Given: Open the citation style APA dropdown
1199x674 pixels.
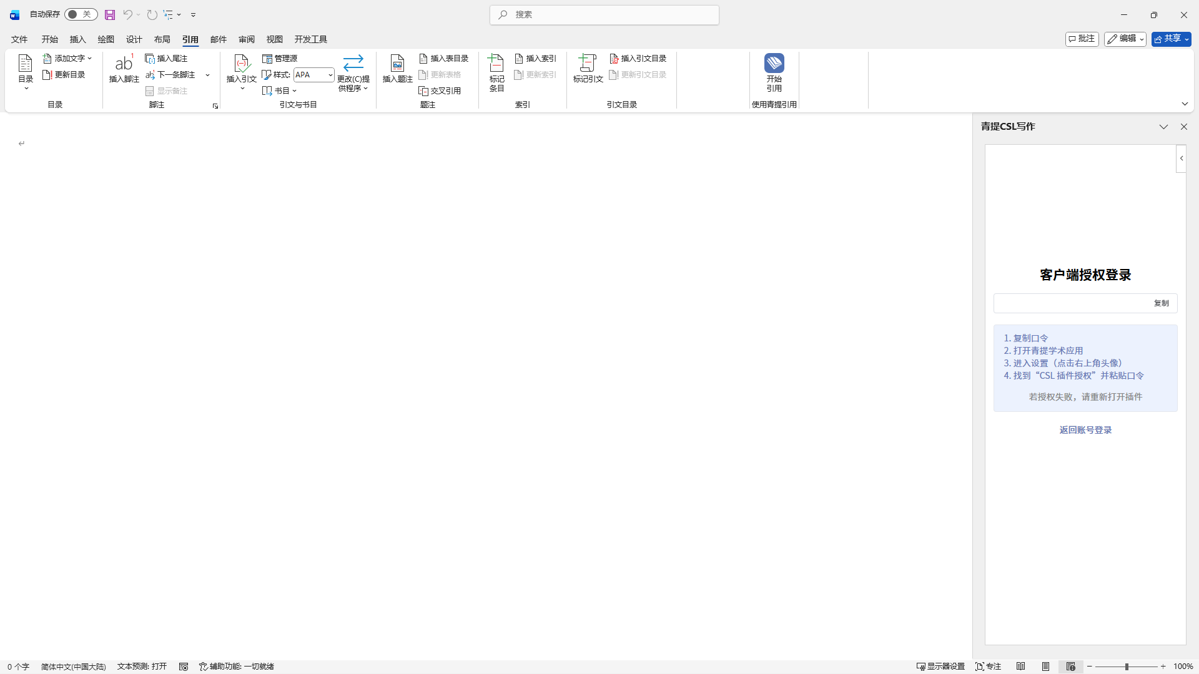Looking at the screenshot, I should [x=330, y=75].
